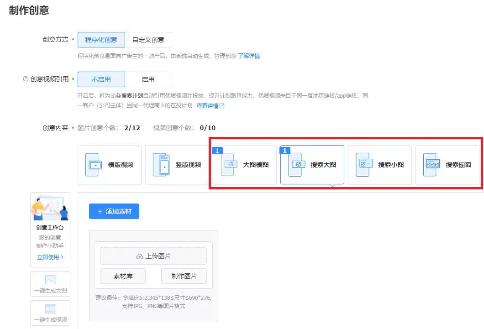Select the 竖版视频 format icon
The width and height of the screenshot is (484, 329).
161,165
